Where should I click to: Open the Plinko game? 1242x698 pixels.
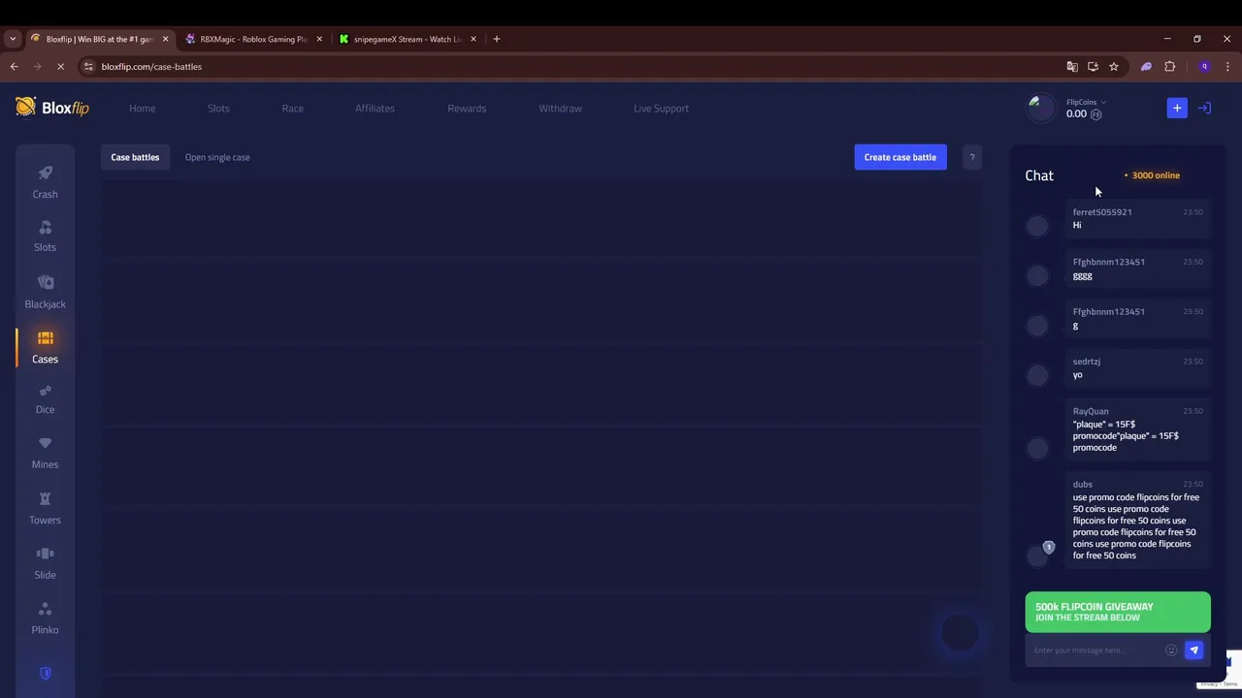tap(45, 618)
